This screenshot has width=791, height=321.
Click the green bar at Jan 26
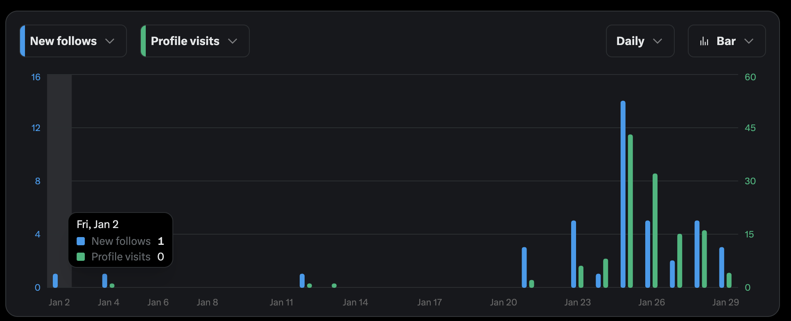coord(655,231)
